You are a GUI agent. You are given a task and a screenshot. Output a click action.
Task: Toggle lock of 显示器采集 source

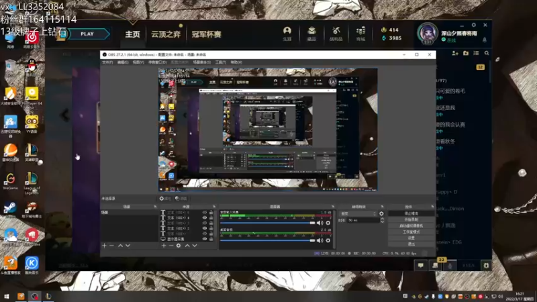point(211,239)
